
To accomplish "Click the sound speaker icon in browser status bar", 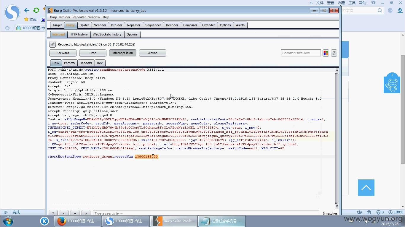I will 359,212.
